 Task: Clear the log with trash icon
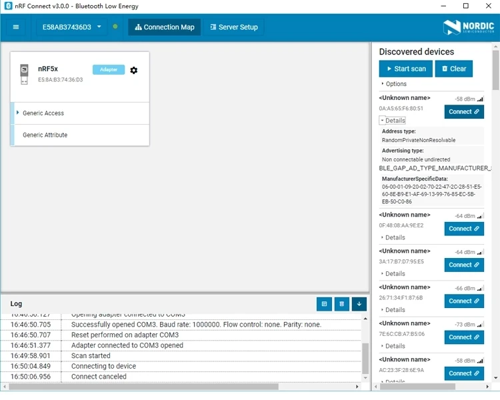click(x=341, y=304)
